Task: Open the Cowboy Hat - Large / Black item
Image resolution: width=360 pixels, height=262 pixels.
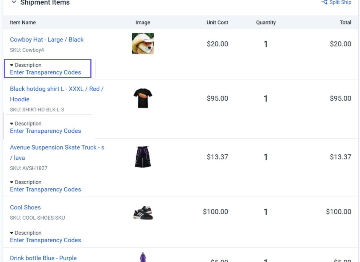Action: [x=46, y=39]
